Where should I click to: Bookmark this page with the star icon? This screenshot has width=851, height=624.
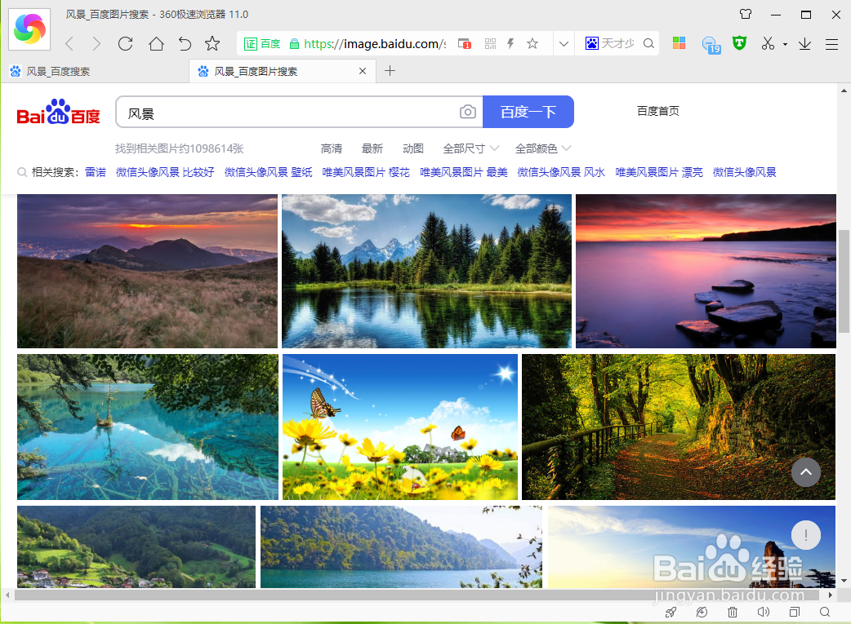coord(532,43)
